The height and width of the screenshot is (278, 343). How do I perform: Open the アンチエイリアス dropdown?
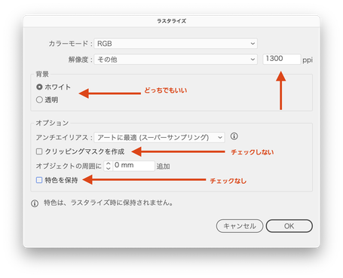pyautogui.click(x=159, y=137)
